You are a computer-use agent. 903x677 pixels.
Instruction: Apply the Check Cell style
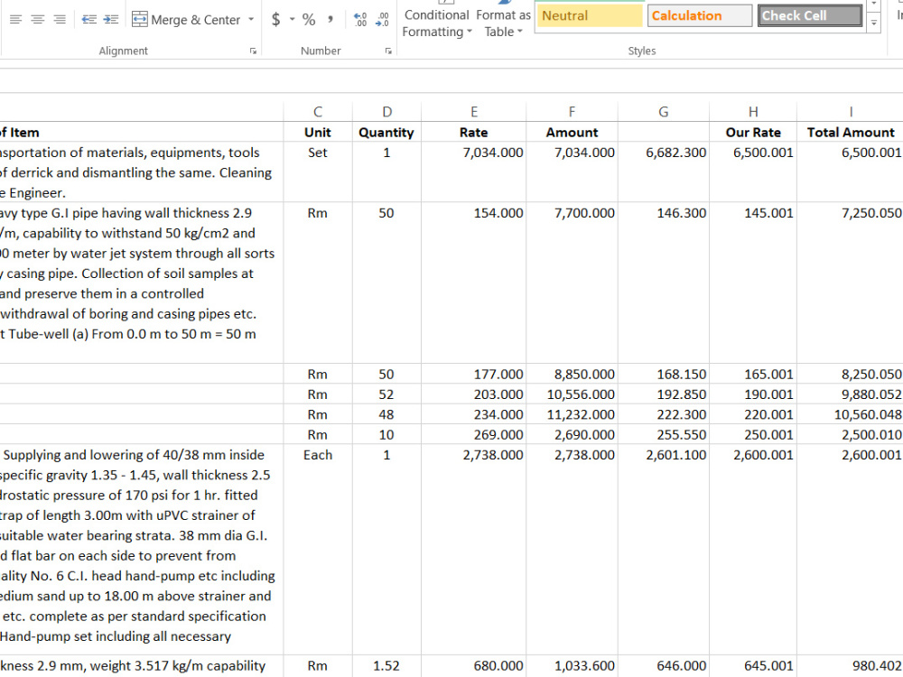(x=810, y=15)
